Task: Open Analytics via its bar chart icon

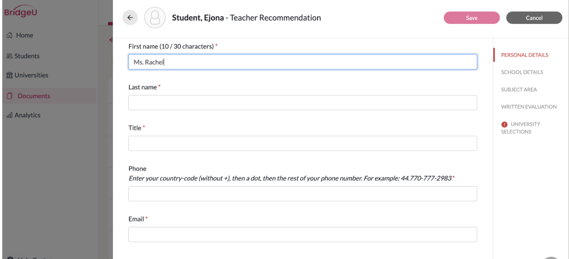Action: click(10, 115)
